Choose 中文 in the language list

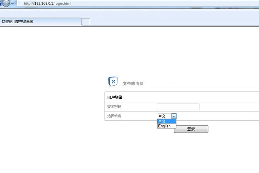tap(167, 121)
